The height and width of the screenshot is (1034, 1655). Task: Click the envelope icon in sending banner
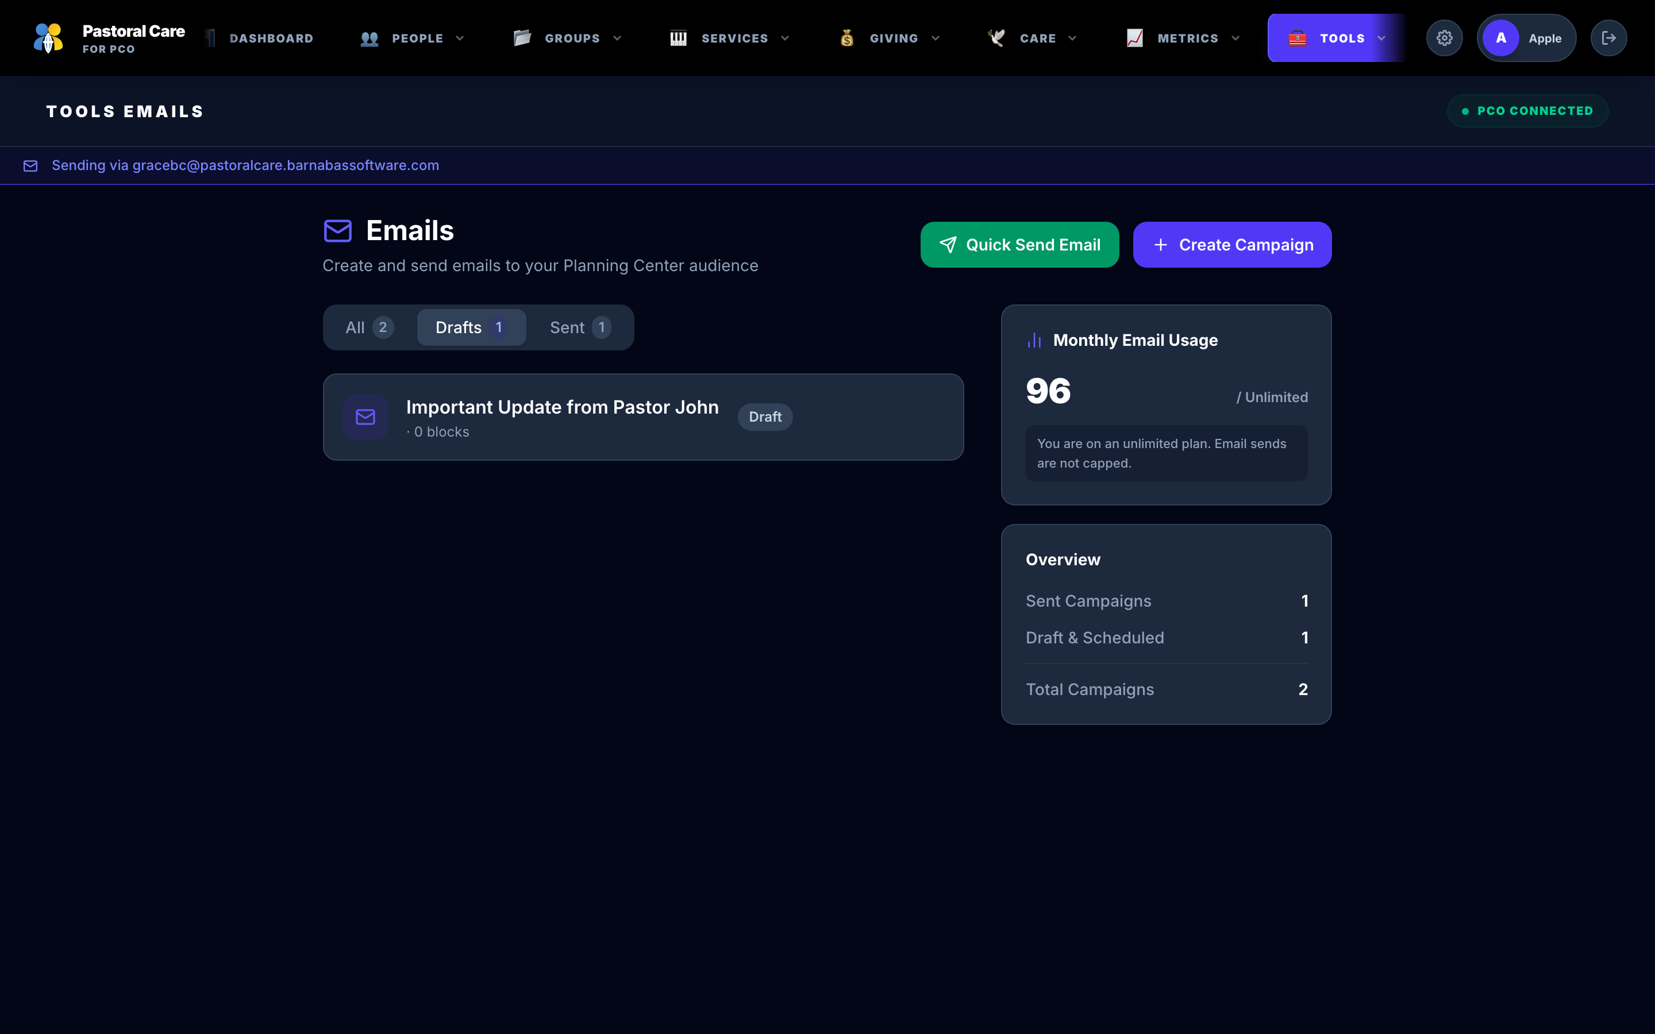[x=31, y=165]
